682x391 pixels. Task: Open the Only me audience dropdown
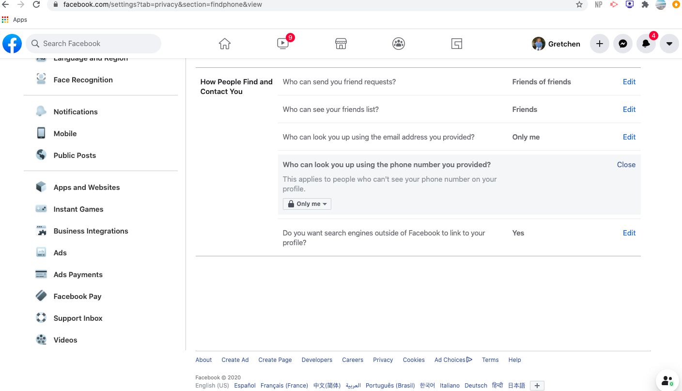[x=307, y=204]
